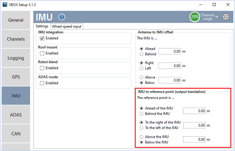This screenshot has width=235, height=151.
Task: Click the Right/Left antenna offset distance field
Action: point(170,66)
